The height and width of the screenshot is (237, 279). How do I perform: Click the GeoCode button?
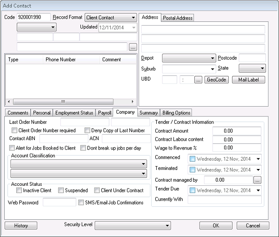pyautogui.click(x=216, y=80)
